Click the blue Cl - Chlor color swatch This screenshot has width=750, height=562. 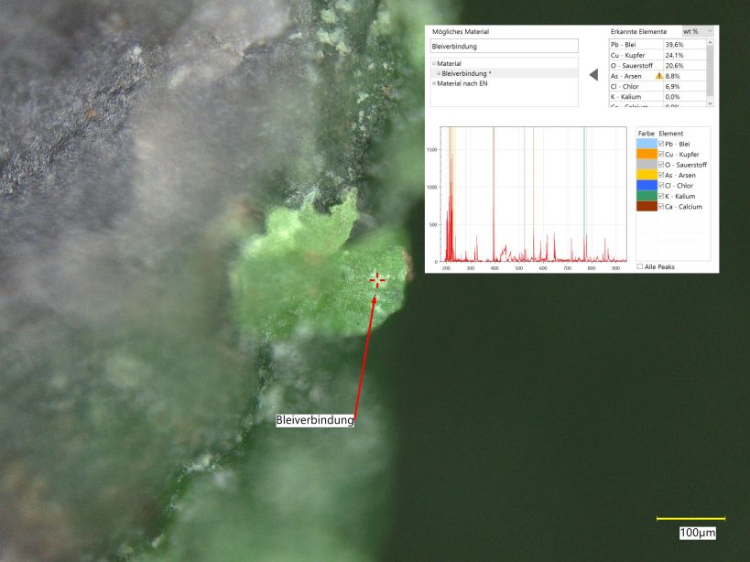[647, 186]
